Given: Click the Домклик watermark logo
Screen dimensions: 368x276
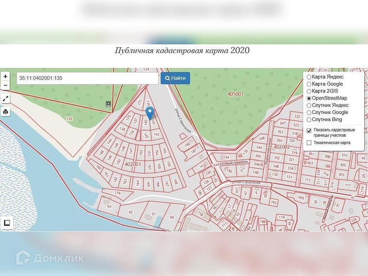Looking at the screenshot, I should 50,258.
